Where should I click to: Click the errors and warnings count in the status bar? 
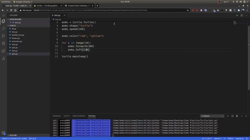tap(32, 138)
